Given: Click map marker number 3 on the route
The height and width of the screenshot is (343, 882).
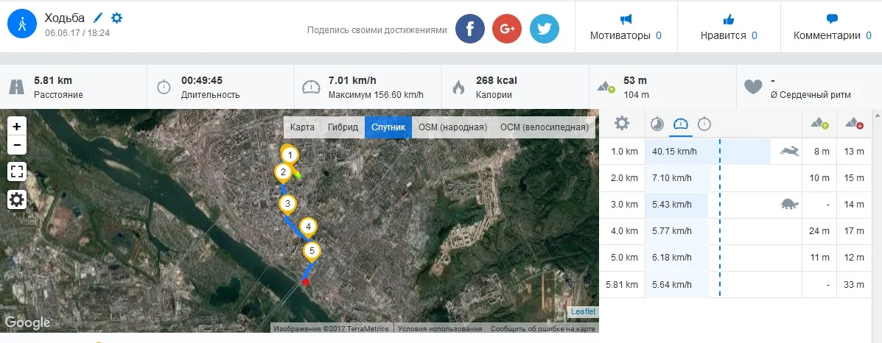Looking at the screenshot, I should tap(288, 204).
